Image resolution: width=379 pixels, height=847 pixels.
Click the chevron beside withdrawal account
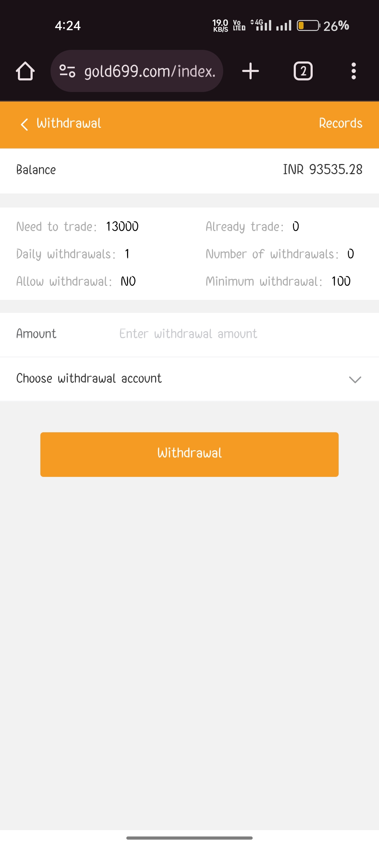click(355, 379)
